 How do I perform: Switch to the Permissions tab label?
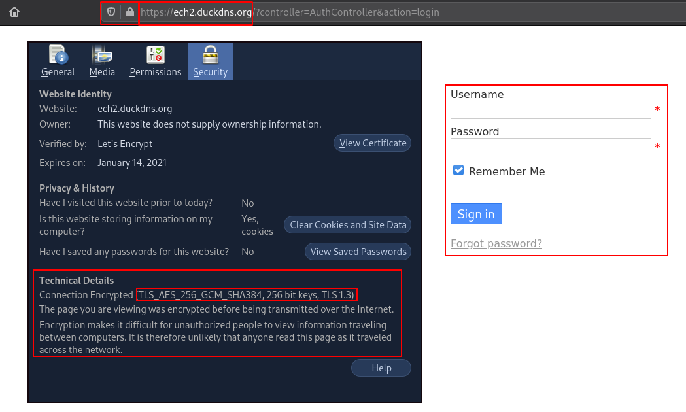coord(155,72)
